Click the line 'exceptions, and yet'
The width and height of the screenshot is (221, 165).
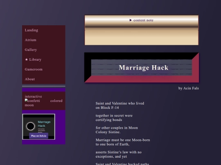point(111,156)
